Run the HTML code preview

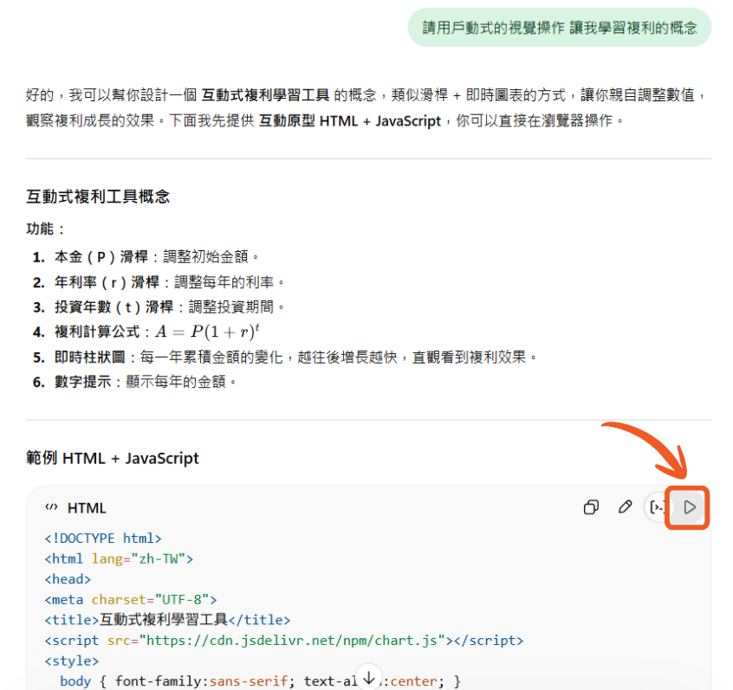689,507
